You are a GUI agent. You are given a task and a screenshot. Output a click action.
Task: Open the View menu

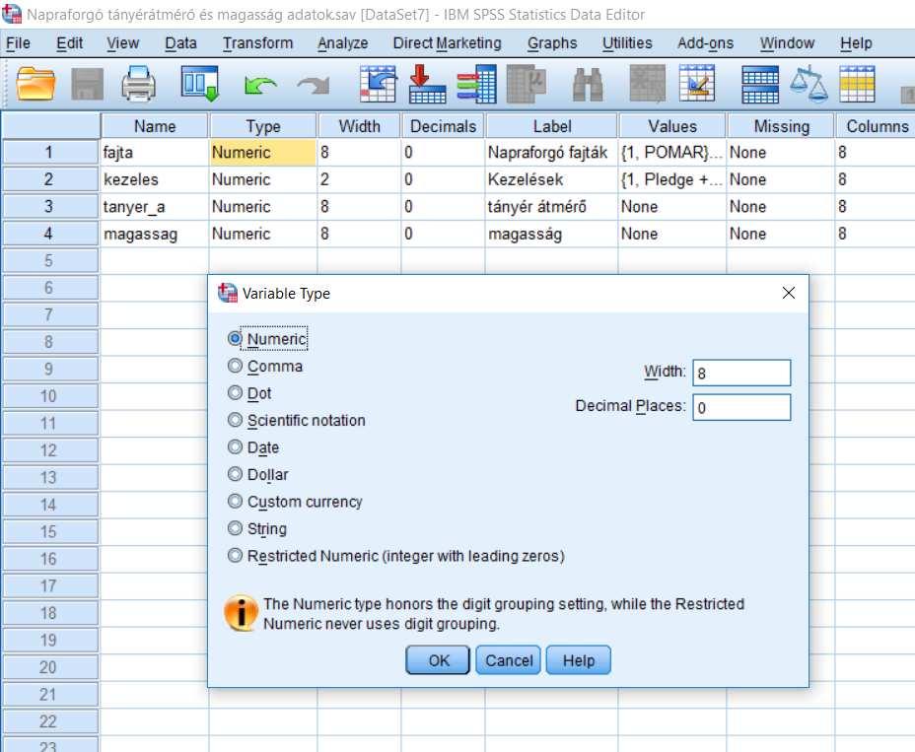(122, 43)
